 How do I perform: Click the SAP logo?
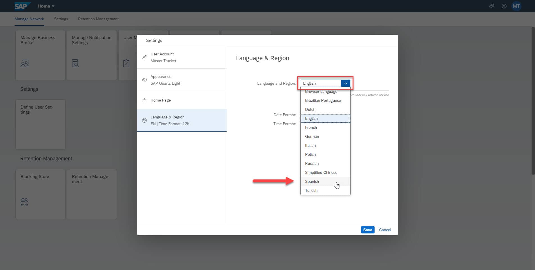click(22, 6)
